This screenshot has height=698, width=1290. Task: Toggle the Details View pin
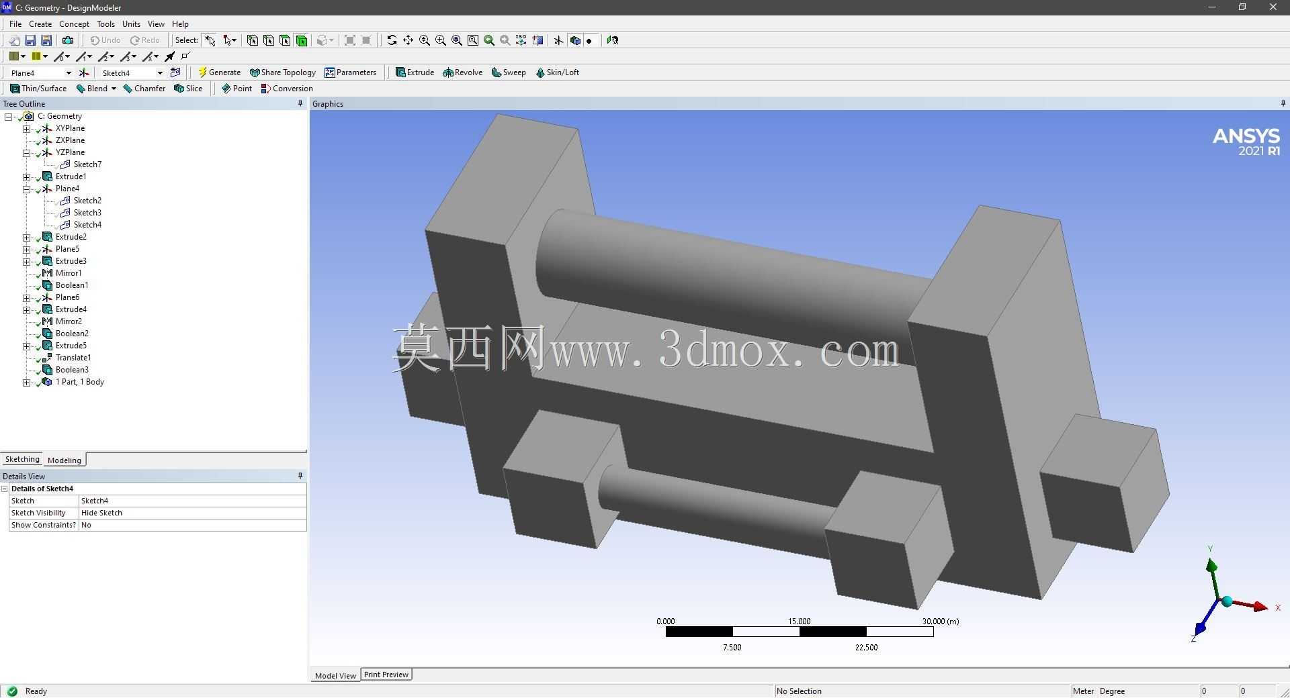300,476
